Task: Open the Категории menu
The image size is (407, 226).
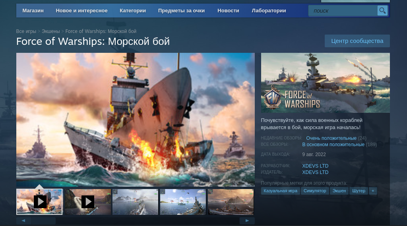Action: (133, 11)
